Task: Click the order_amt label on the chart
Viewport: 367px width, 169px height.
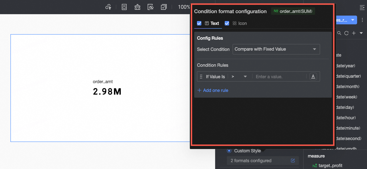Action: [103, 81]
